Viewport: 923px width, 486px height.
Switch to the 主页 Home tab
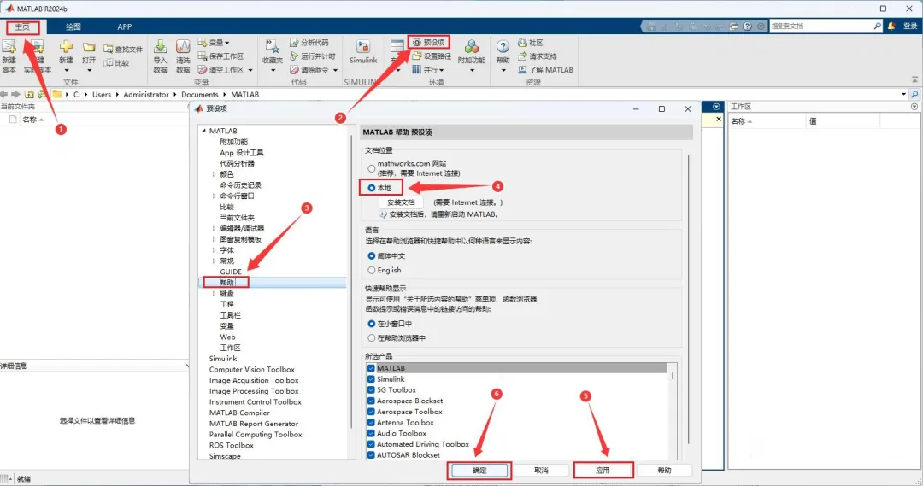click(22, 26)
